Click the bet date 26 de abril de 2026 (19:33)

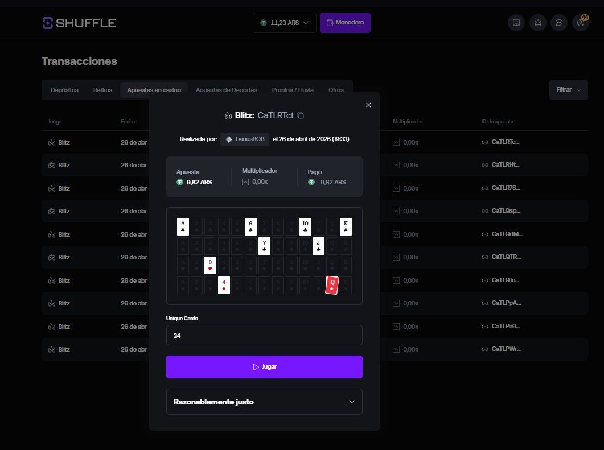pos(311,139)
